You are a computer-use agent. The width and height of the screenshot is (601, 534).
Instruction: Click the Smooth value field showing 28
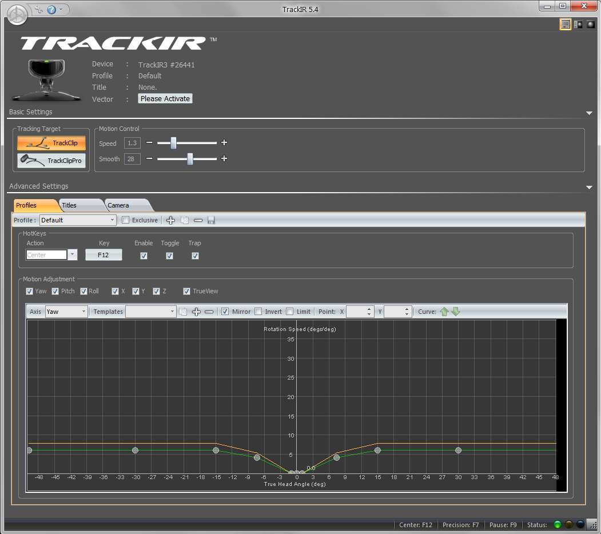[132, 159]
